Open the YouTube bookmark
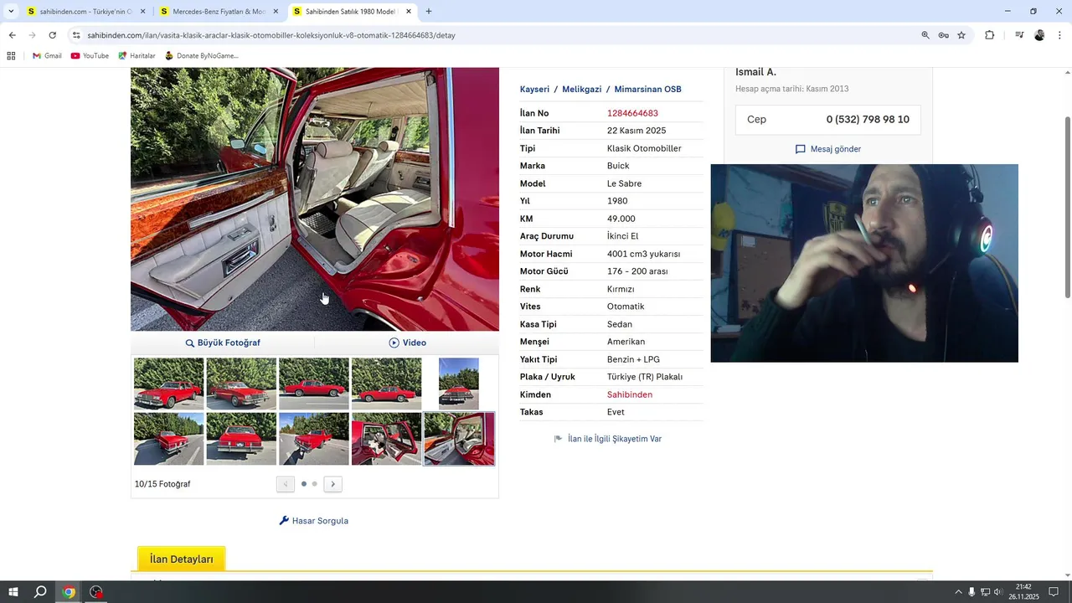 [90, 56]
